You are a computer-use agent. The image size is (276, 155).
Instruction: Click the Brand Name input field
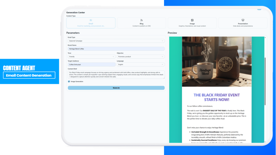tap(116, 49)
